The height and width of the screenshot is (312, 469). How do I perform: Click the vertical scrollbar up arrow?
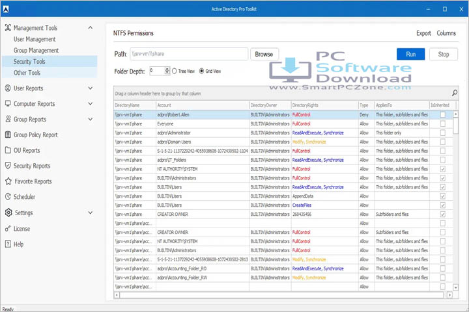point(455,114)
